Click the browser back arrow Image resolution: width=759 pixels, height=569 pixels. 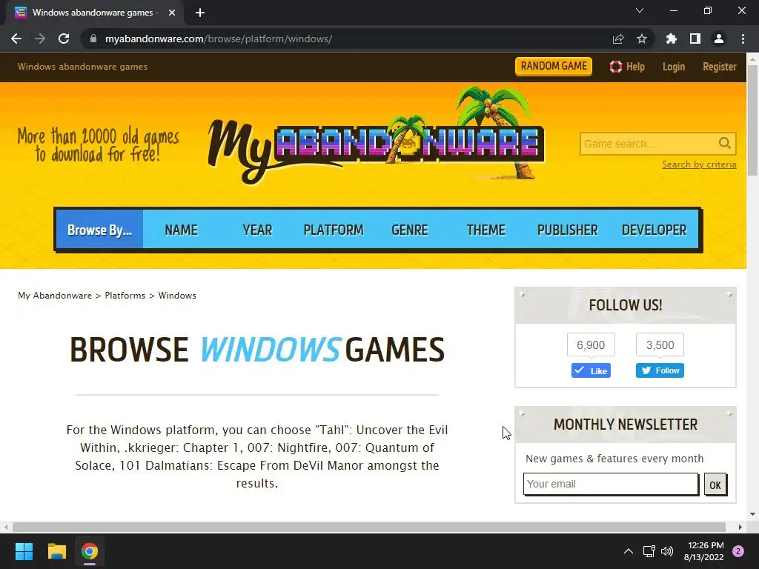pos(16,39)
